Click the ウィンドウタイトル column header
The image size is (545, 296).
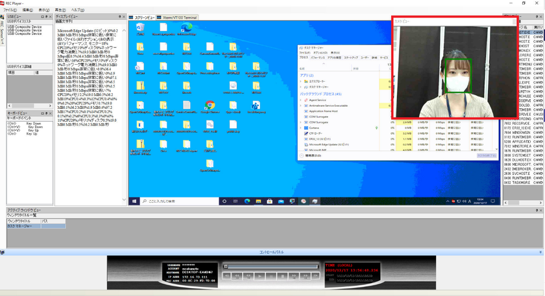point(23,221)
